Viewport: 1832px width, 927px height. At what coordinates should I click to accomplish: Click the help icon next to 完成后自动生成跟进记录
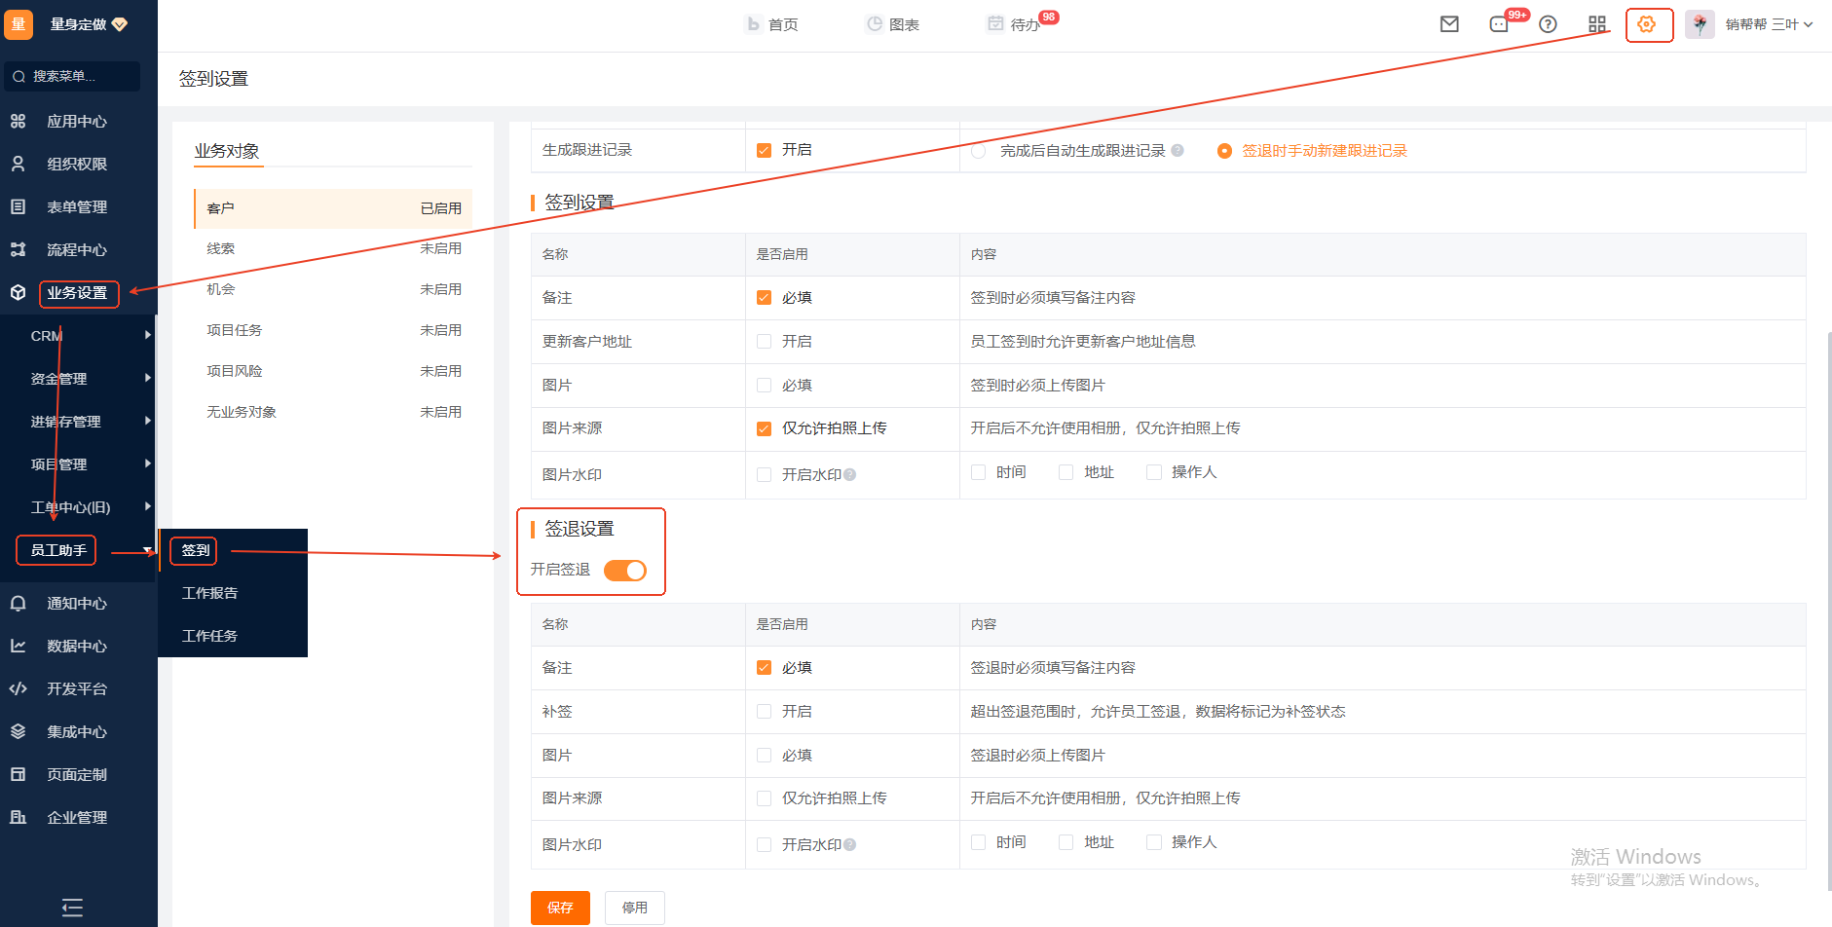[x=1178, y=151]
